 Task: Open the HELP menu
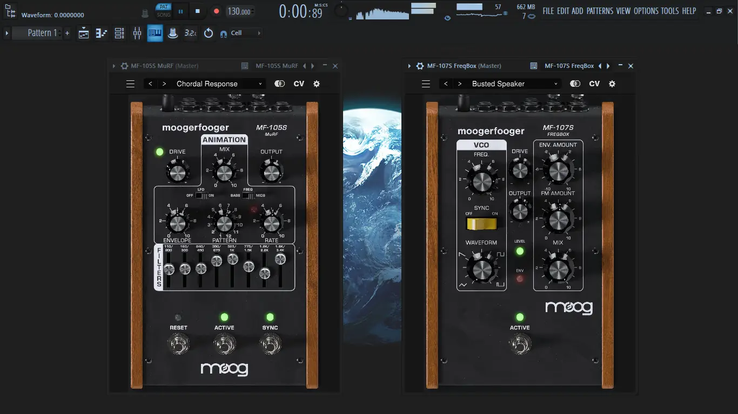click(689, 11)
